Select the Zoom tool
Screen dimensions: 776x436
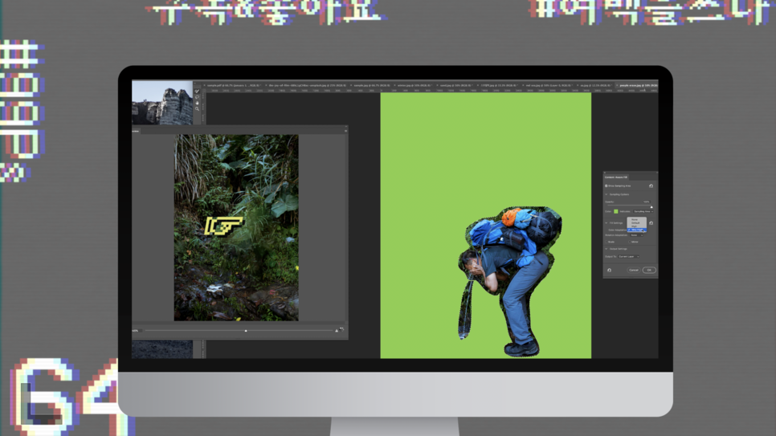pyautogui.click(x=197, y=108)
